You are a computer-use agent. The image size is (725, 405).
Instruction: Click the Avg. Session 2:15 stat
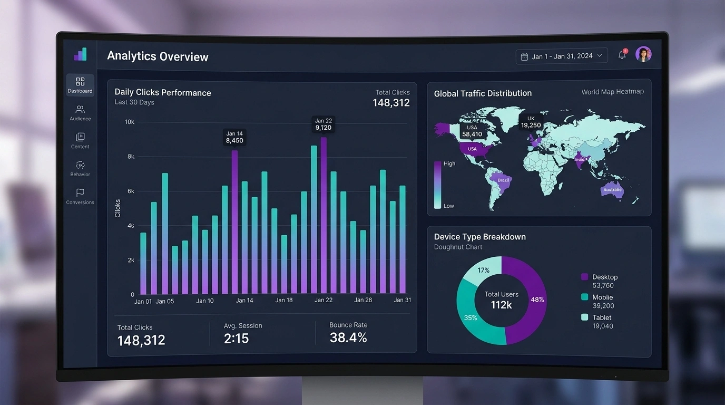point(242,334)
